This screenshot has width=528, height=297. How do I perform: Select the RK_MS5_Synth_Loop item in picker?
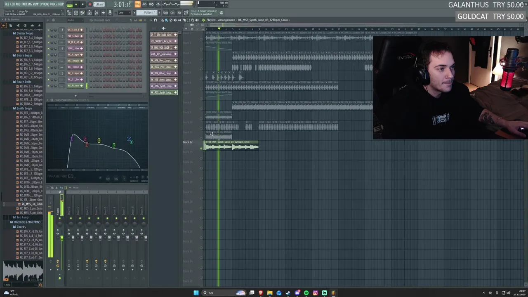(x=164, y=92)
